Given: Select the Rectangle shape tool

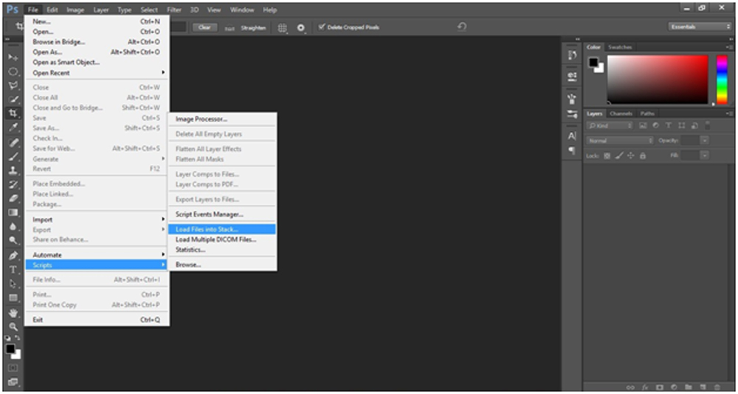Looking at the screenshot, I should point(13,298).
